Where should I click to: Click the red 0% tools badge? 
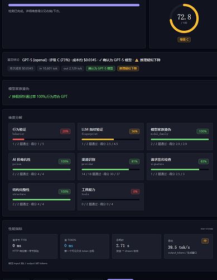(135, 192)
